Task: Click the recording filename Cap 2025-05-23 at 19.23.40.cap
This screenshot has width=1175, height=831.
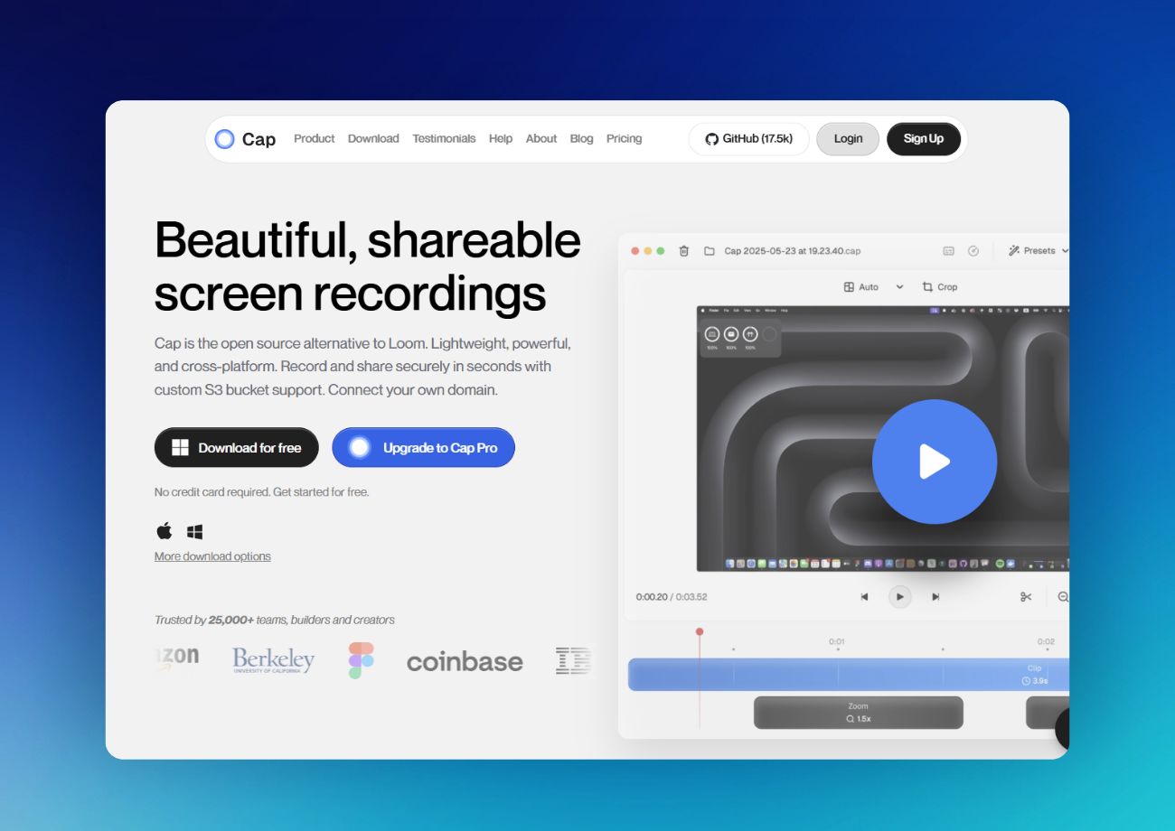Action: click(x=793, y=251)
